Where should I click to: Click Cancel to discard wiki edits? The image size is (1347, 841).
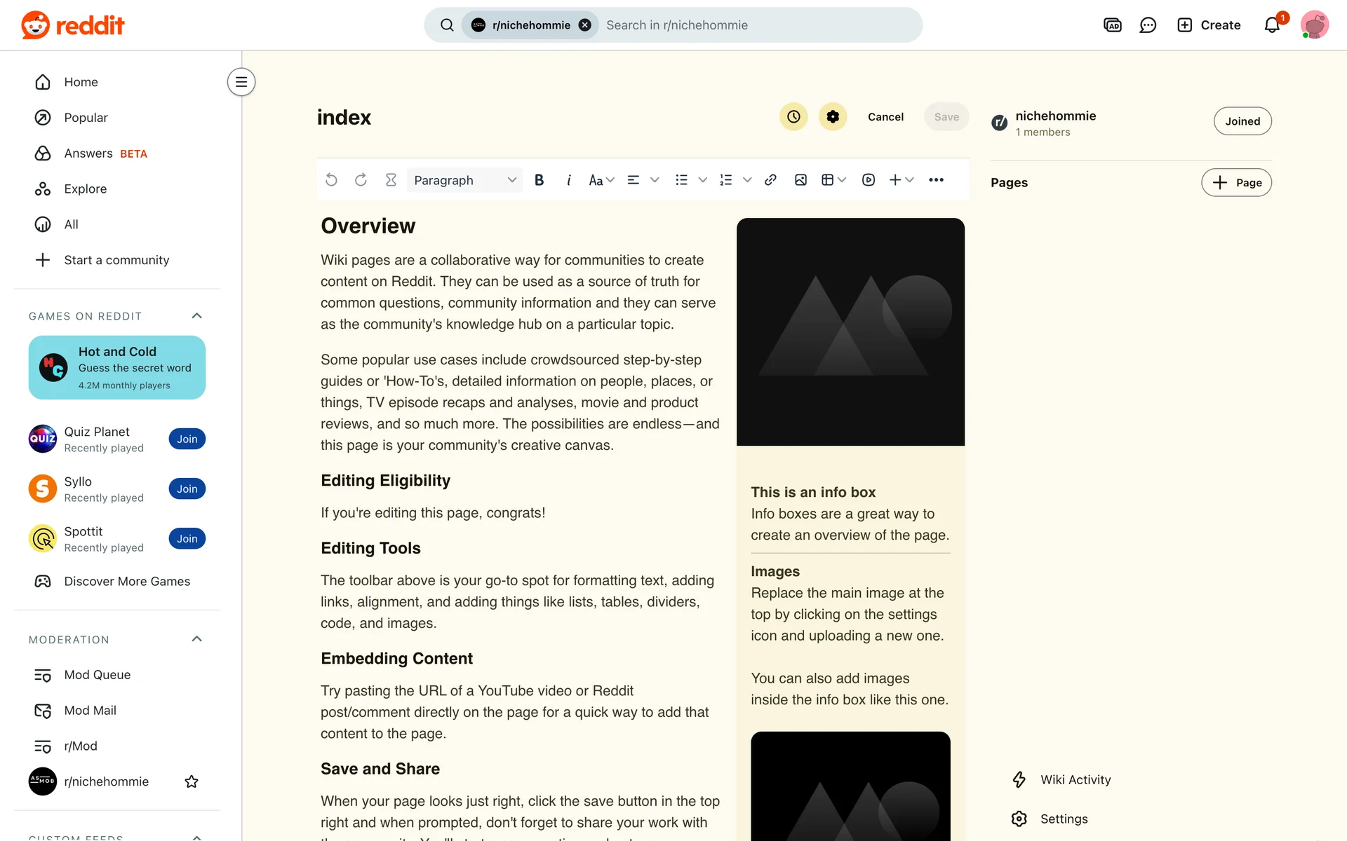(885, 117)
